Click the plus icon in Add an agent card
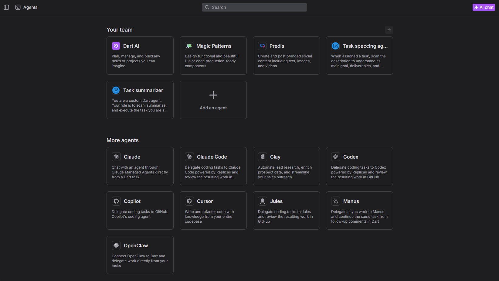This screenshot has height=281, width=499. (x=213, y=95)
